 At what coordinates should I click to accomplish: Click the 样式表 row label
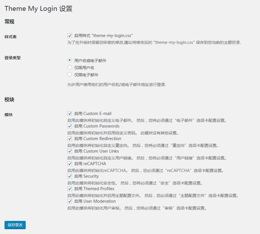(x=10, y=37)
